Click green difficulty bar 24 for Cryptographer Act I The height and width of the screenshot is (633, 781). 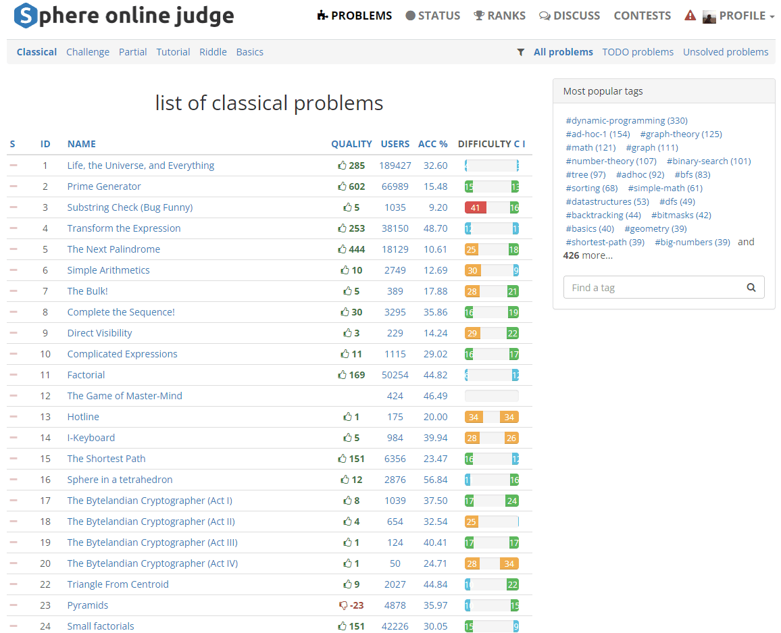click(512, 501)
